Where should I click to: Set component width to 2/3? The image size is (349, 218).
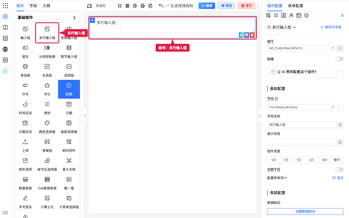pos(312,160)
